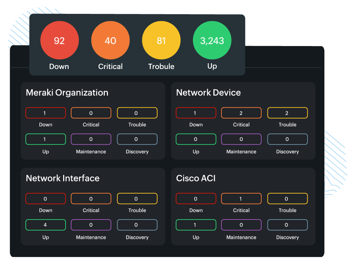Click Network Device Down count box
Image resolution: width=348 pixels, height=259 pixels.
tap(196, 113)
